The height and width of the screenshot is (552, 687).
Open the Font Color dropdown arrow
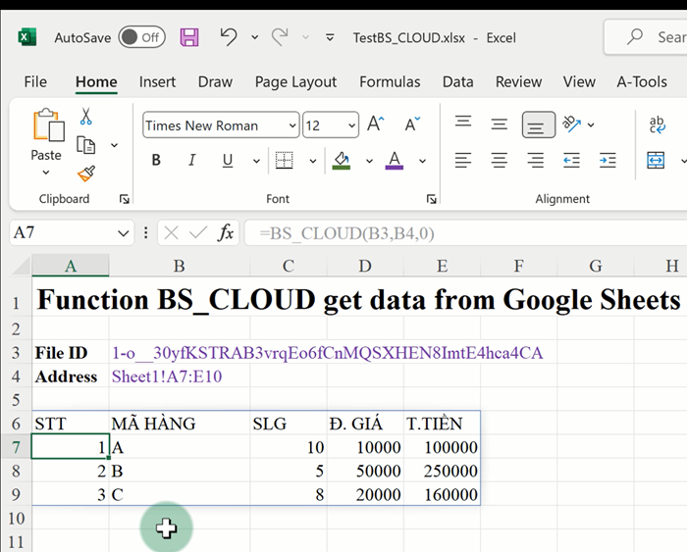(422, 161)
